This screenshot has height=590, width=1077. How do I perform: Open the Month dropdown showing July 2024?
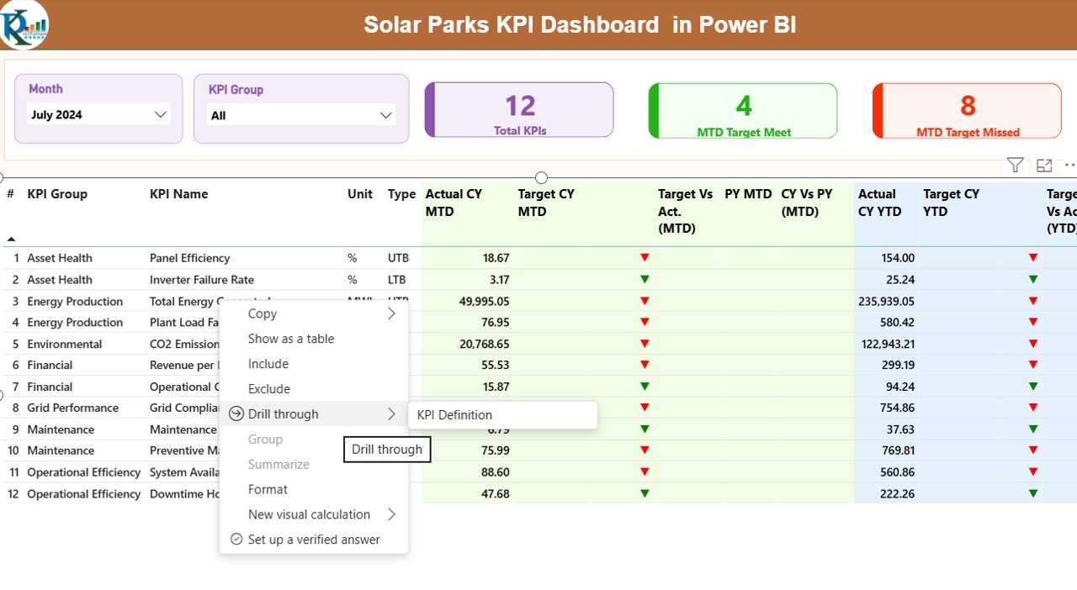(98, 114)
